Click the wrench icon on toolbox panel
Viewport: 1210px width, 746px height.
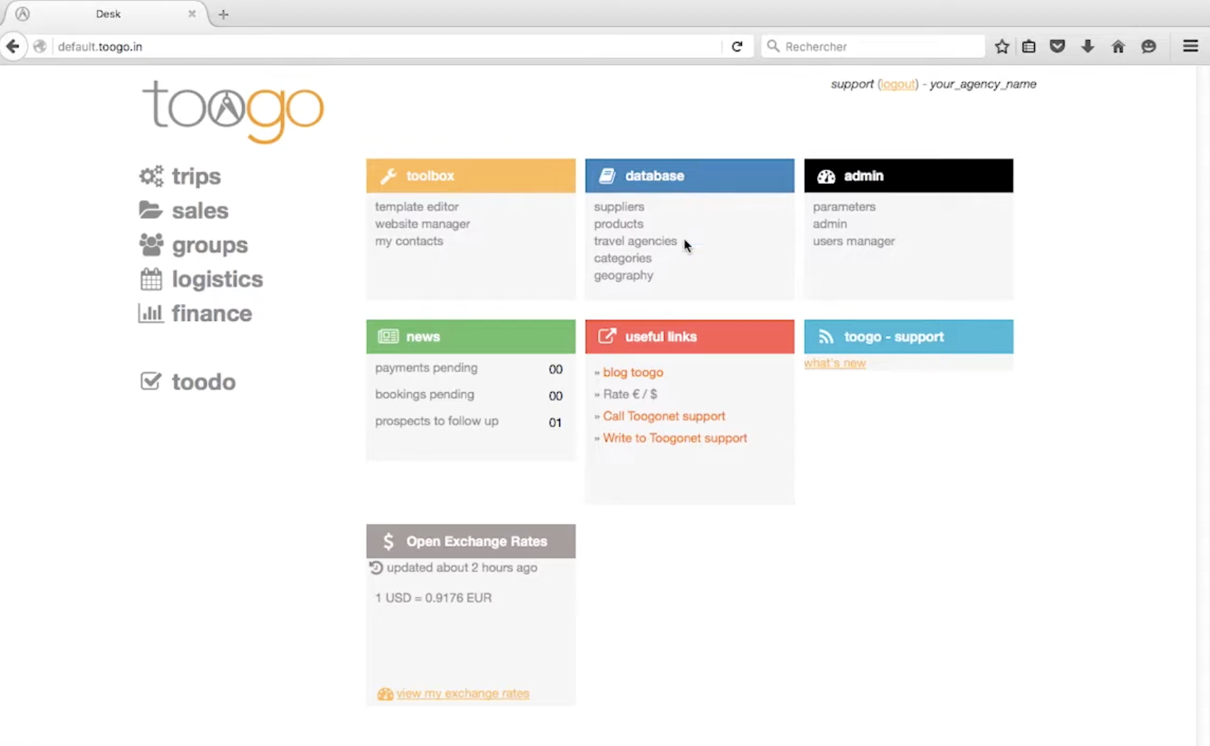point(388,176)
